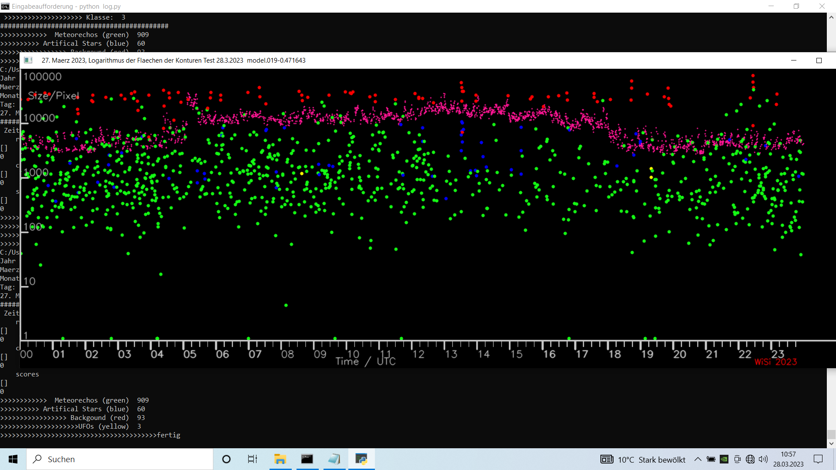Minimize the Eingabeaufforderung window
The image size is (836, 470).
pos(771,6)
